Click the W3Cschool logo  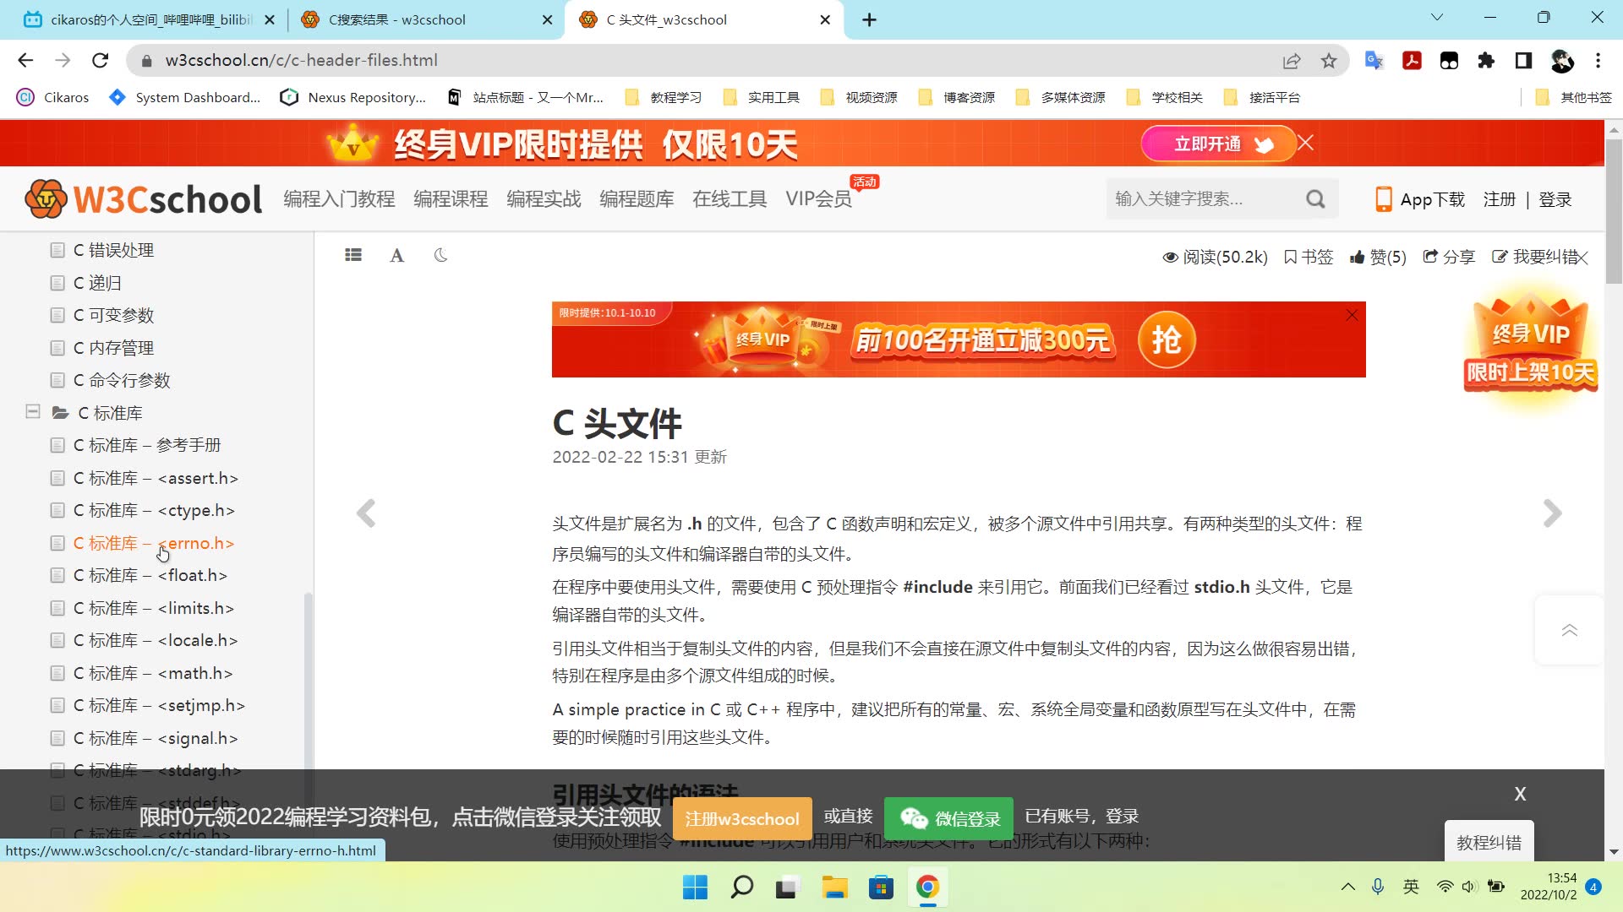[x=144, y=199]
